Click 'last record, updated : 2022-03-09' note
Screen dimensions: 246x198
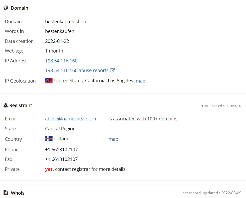click(x=211, y=193)
